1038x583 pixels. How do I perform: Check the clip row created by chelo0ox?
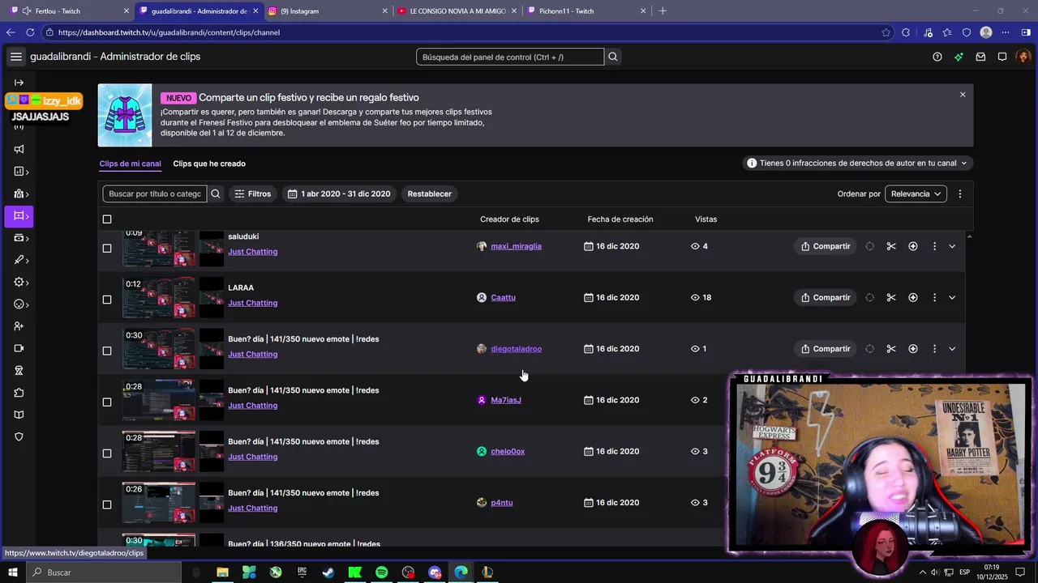107,453
